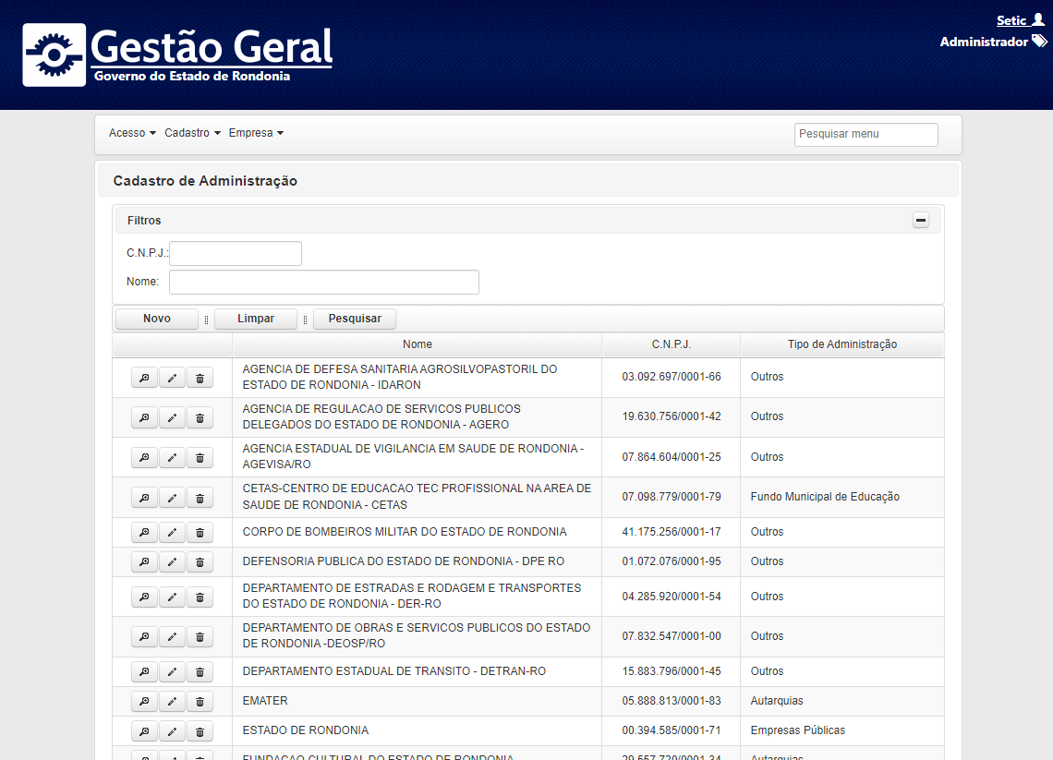Sort by C.N.P.J. column header
Image resolution: width=1053 pixels, height=760 pixels.
click(672, 344)
